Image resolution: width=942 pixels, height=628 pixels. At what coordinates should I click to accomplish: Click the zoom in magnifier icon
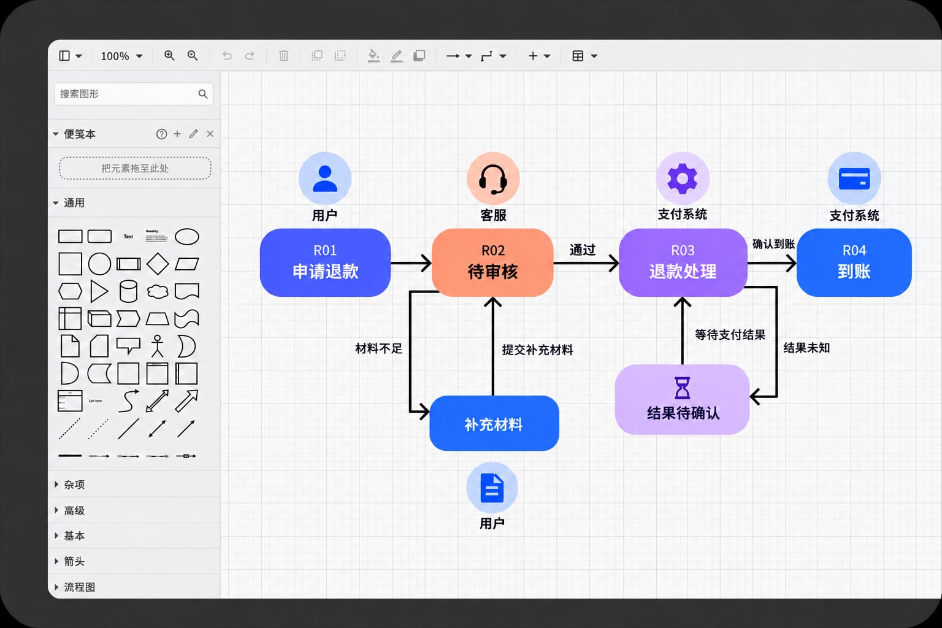(x=169, y=56)
